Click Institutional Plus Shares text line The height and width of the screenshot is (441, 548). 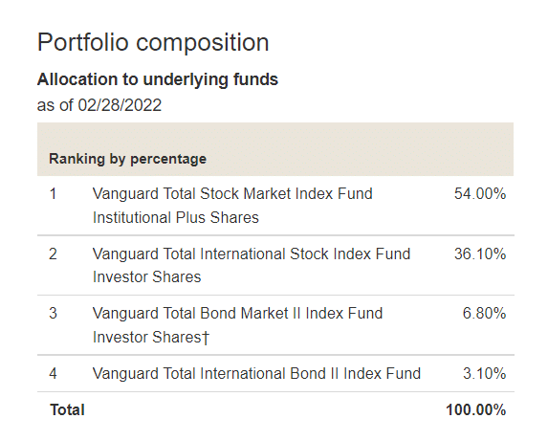pos(175,217)
